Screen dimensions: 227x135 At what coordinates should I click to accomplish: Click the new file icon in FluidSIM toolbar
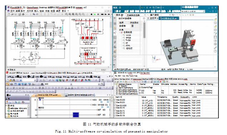coord(9,14)
